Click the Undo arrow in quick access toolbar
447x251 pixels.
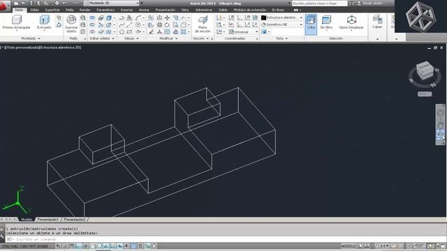(65, 3)
